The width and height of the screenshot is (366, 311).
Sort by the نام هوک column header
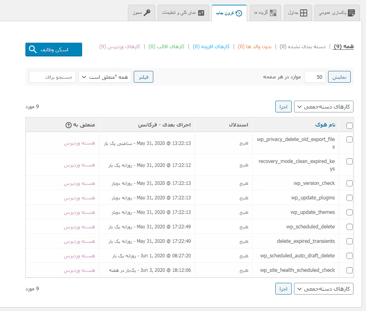(325, 125)
